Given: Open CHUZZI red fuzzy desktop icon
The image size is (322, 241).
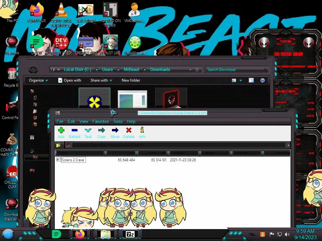Looking at the screenshot, I should [11, 177].
